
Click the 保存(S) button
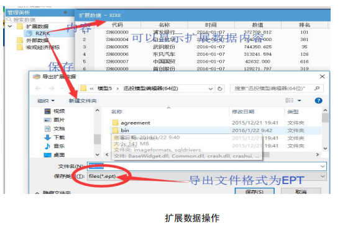tap(254, 191)
